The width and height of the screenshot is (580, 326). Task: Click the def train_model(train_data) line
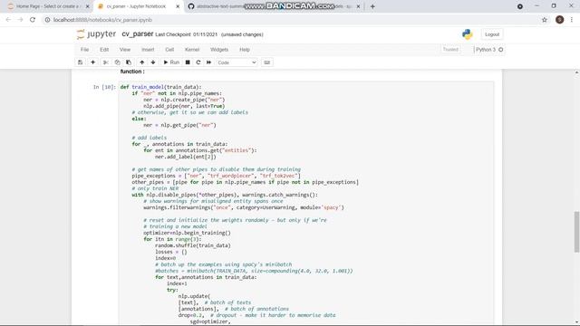pyautogui.click(x=161, y=87)
